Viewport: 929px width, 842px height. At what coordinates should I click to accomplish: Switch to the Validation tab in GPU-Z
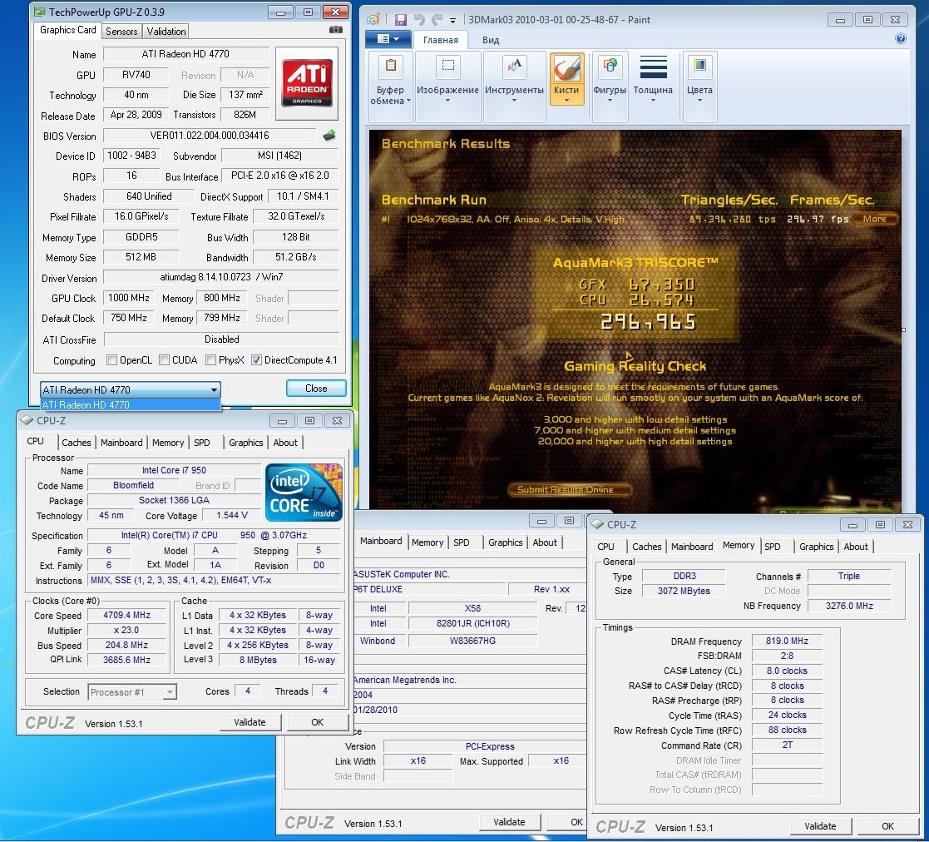pyautogui.click(x=166, y=32)
